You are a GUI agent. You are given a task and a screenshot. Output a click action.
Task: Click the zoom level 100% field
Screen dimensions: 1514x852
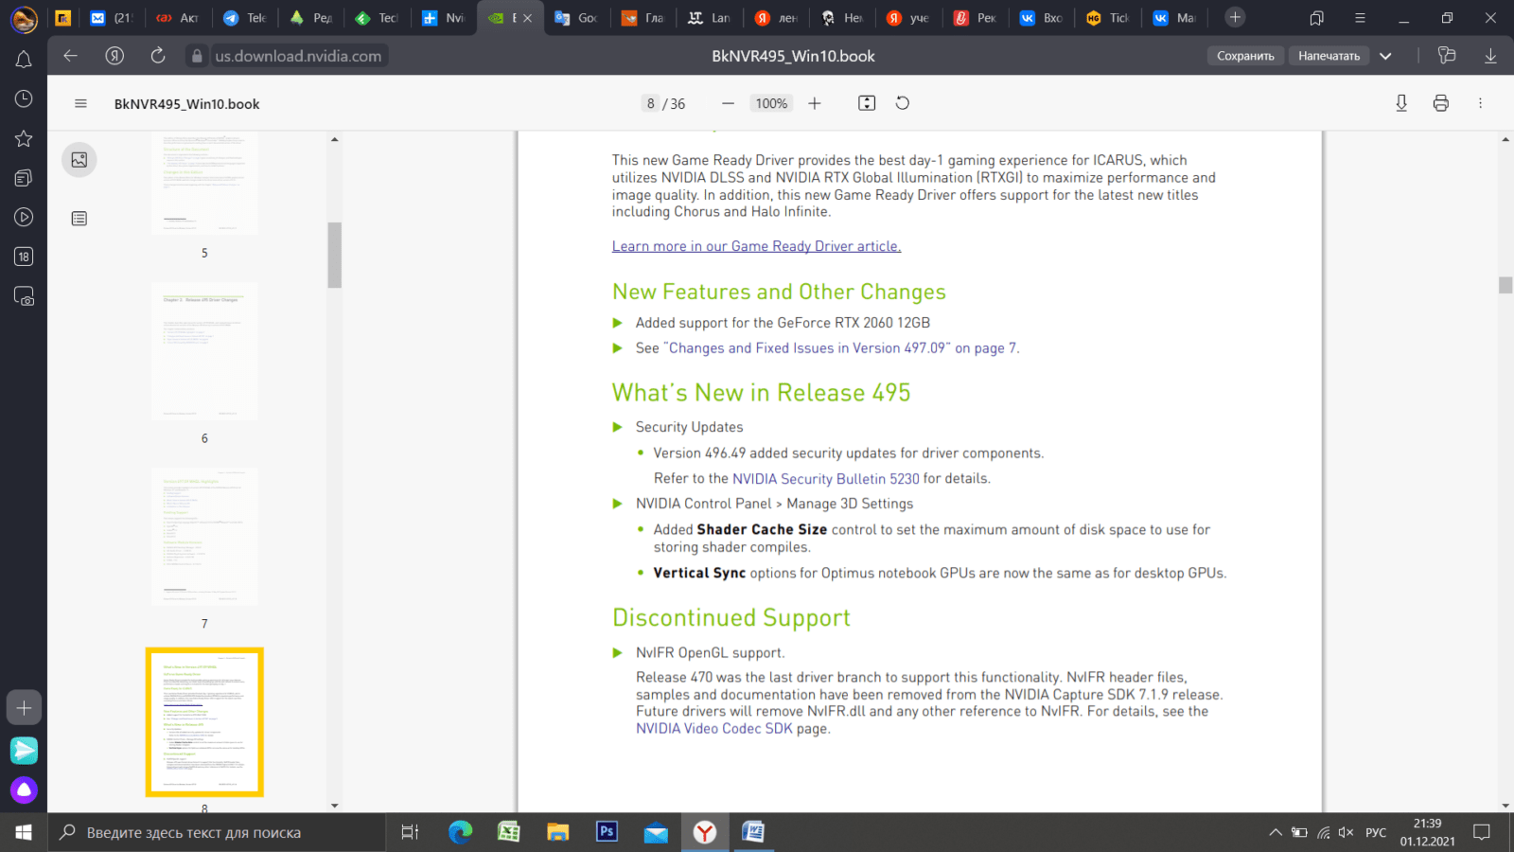pyautogui.click(x=771, y=103)
